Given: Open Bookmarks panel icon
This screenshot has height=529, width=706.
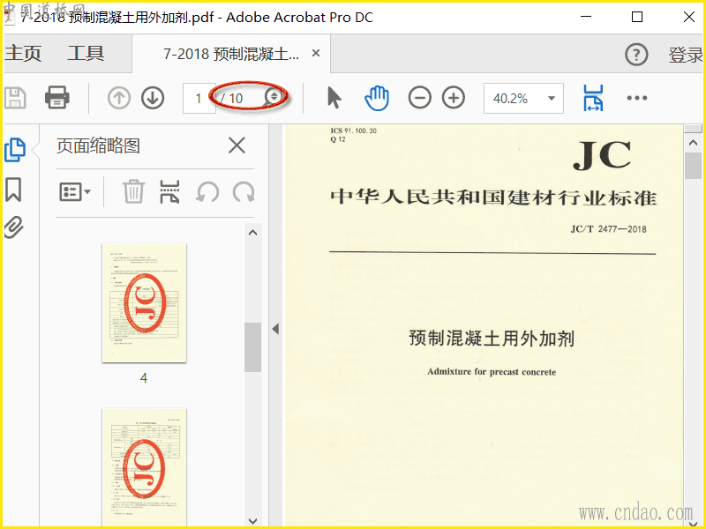Looking at the screenshot, I should tap(13, 190).
